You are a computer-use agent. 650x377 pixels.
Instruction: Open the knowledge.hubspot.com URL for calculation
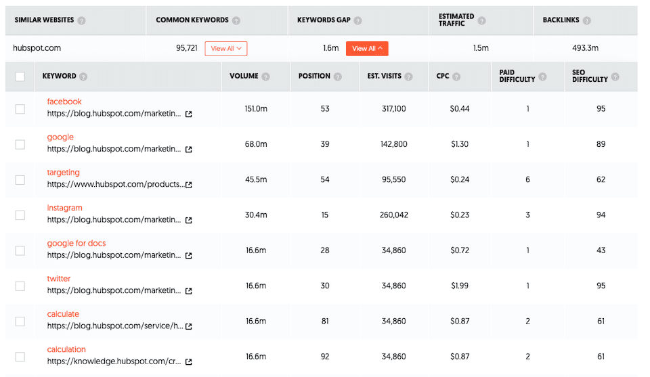114,362
